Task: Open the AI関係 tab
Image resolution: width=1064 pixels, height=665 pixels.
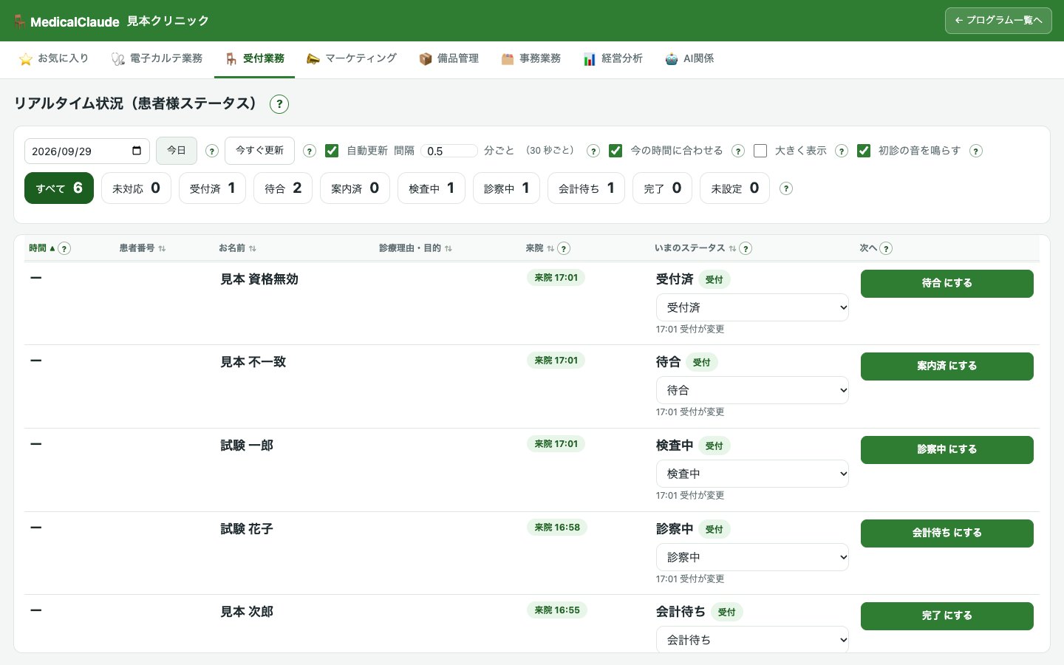Action: 689,58
